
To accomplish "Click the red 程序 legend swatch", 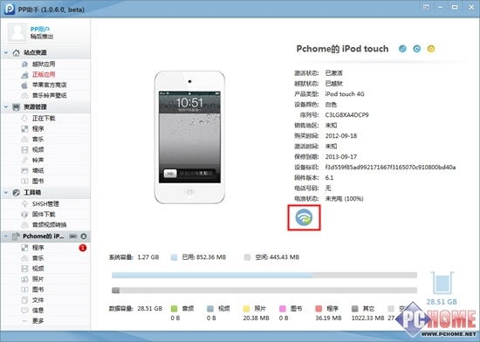I will pyautogui.click(x=319, y=309).
